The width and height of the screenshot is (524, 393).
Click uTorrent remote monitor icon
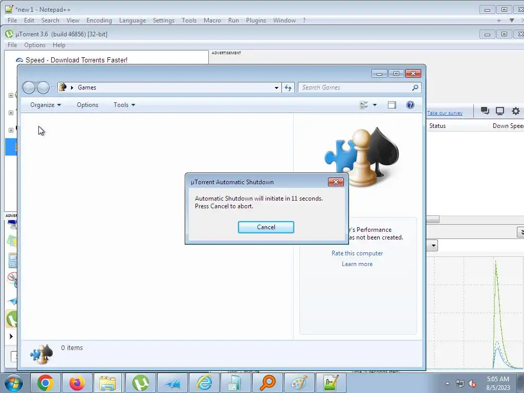click(499, 111)
